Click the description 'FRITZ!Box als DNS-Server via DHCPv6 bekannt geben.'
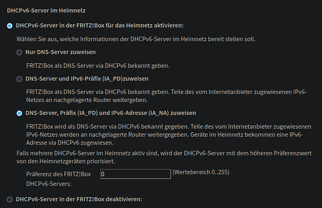This screenshot has width=322, height=208. coord(98,65)
